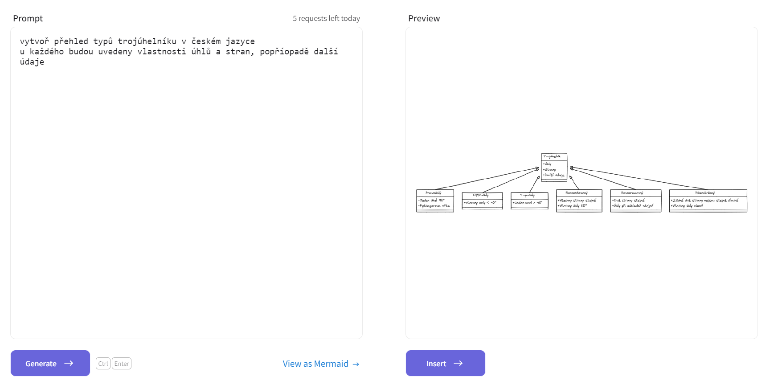This screenshot has width=782, height=385.
Task: Focus the Prompt text area
Action: point(186,183)
